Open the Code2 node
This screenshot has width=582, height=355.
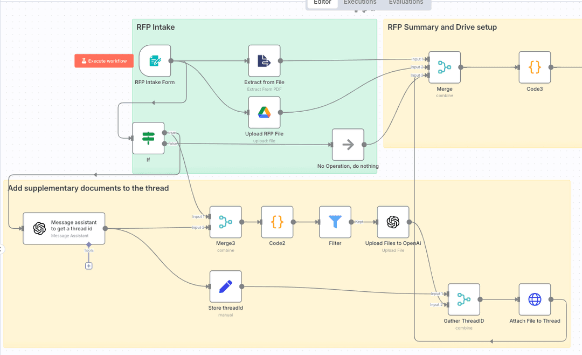tap(277, 222)
